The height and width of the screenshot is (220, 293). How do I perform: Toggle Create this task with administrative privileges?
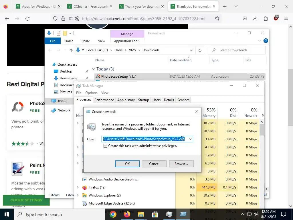click(x=105, y=146)
